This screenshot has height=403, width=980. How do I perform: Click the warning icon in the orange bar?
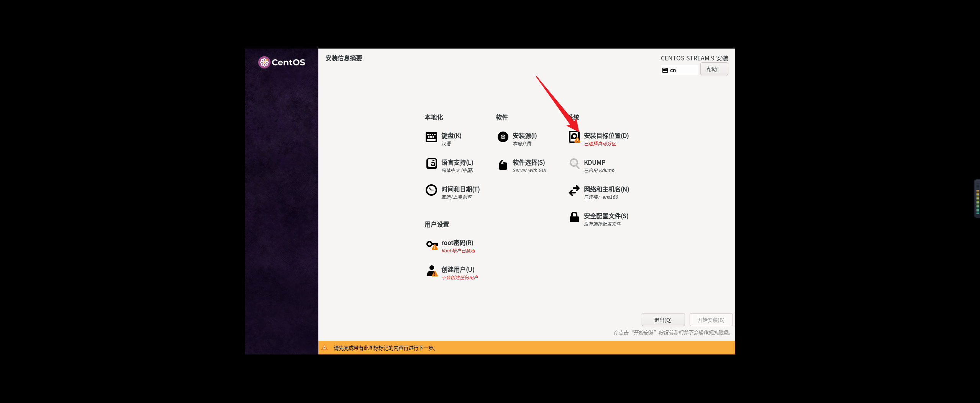coord(324,348)
